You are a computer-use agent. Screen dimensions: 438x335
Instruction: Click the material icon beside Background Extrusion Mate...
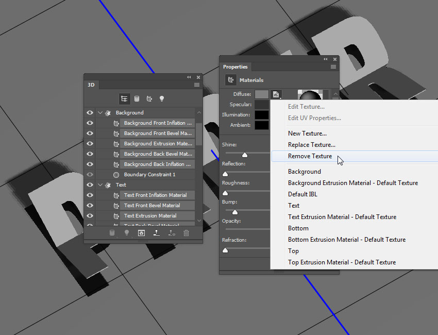coord(116,144)
